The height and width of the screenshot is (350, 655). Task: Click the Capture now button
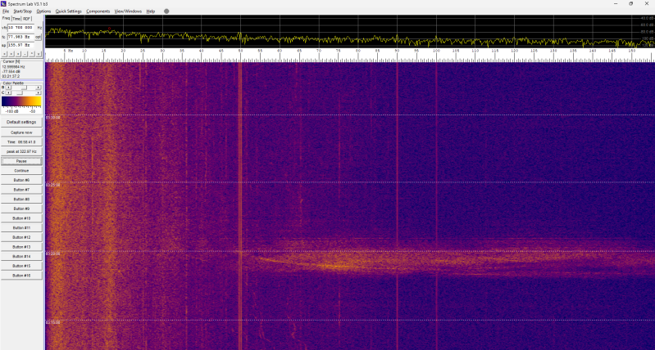pyautogui.click(x=21, y=132)
